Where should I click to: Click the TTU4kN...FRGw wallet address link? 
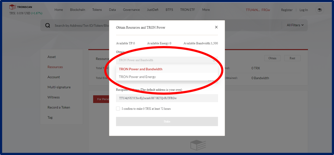(258, 10)
